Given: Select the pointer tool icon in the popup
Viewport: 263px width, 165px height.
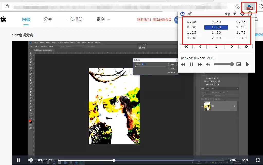Looking at the screenshot, I should (x=247, y=64).
